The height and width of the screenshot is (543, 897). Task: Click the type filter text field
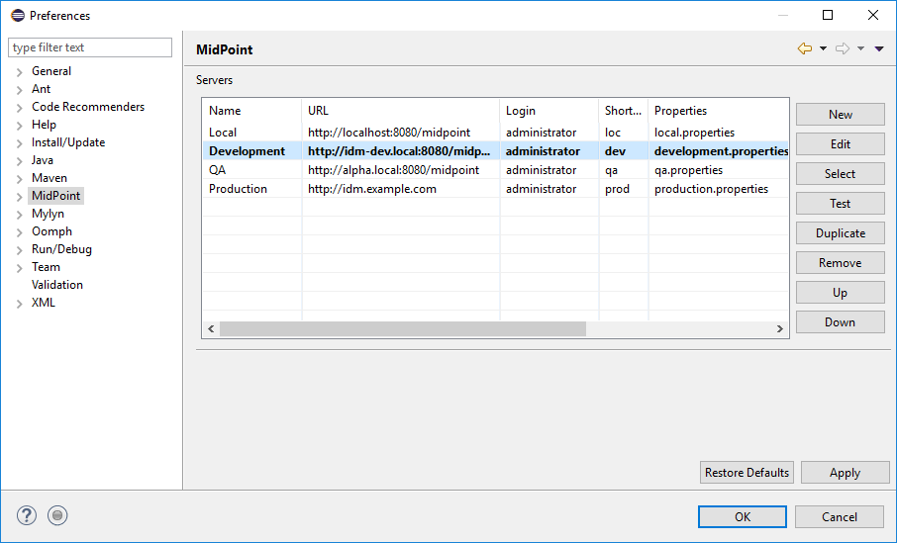click(90, 47)
